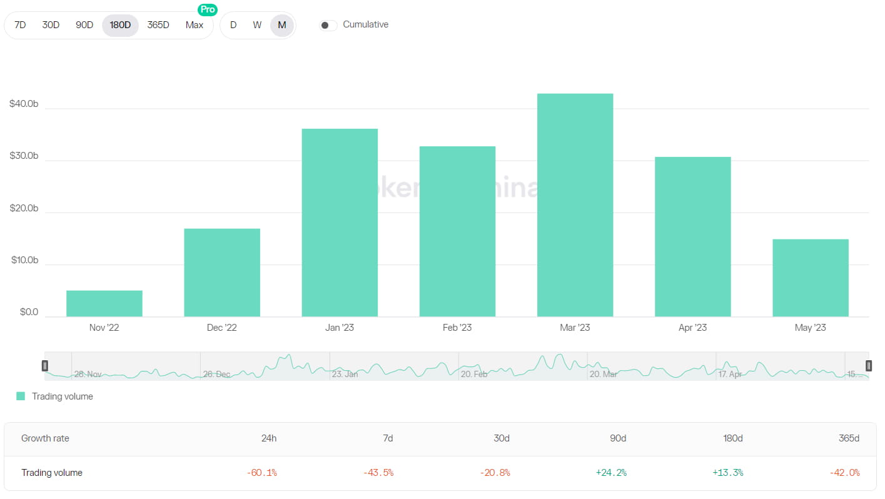The width and height of the screenshot is (885, 499).
Task: Click the 20. Feb navigator marker
Action: 473,374
